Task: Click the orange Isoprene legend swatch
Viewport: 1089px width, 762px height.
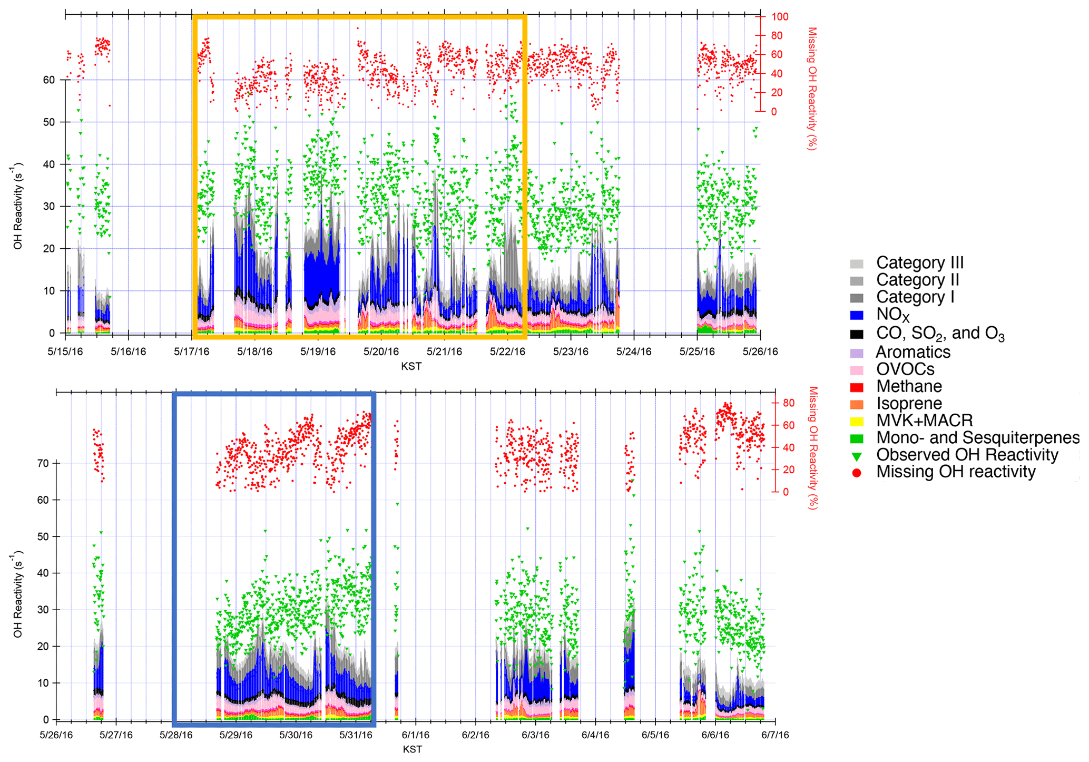Action: click(857, 404)
